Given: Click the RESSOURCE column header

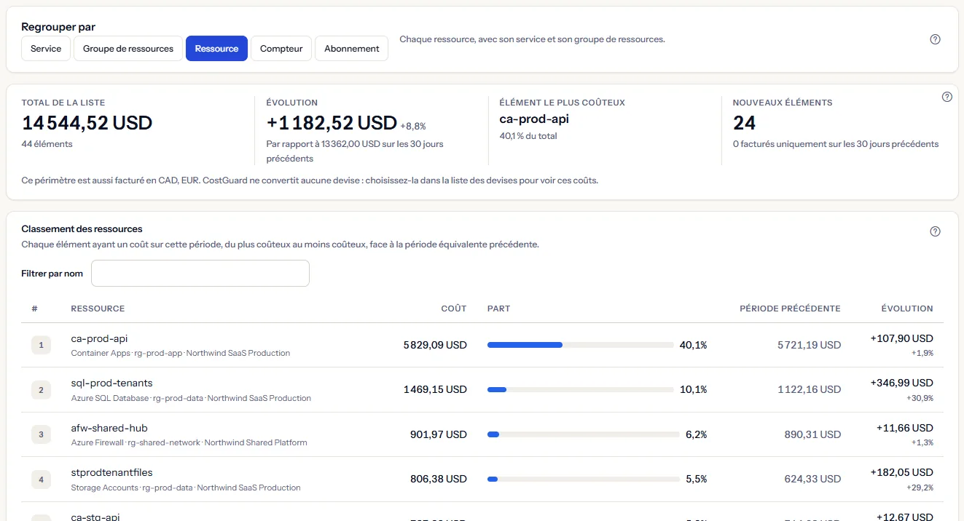Looking at the screenshot, I should pyautogui.click(x=98, y=309).
